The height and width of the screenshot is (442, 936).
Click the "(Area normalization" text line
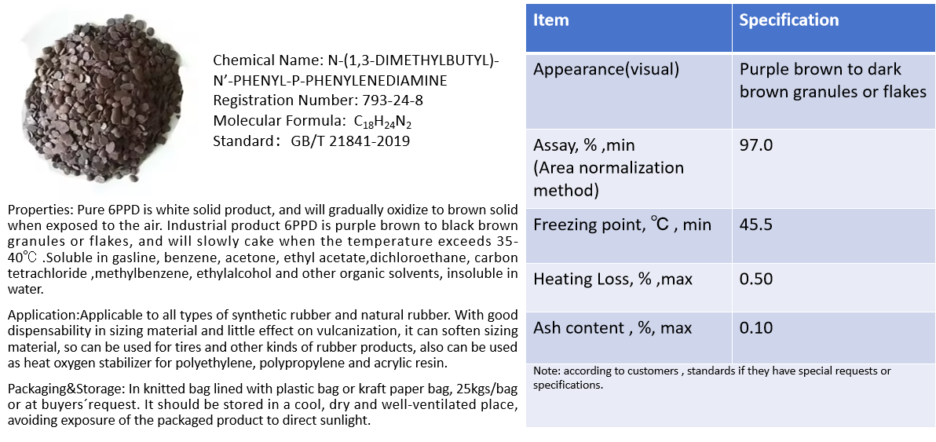609,168
